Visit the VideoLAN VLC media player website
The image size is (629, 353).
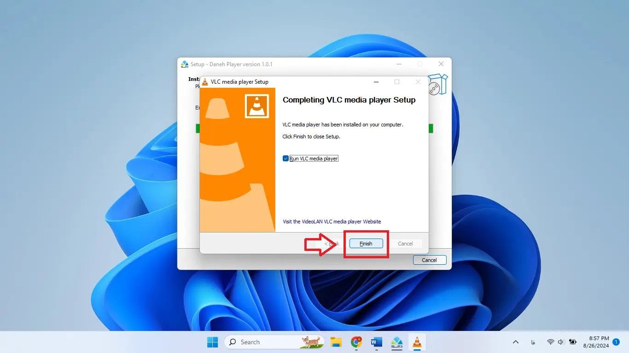[x=332, y=221]
